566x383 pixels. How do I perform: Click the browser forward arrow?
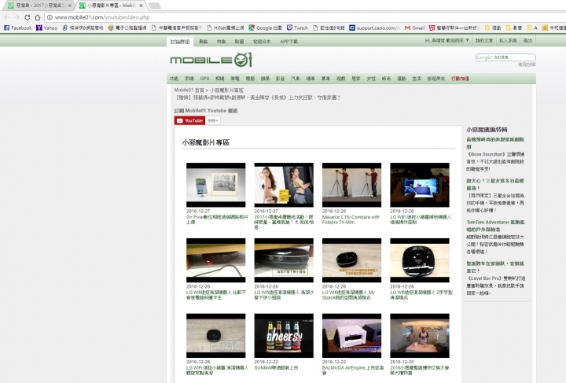click(x=17, y=17)
